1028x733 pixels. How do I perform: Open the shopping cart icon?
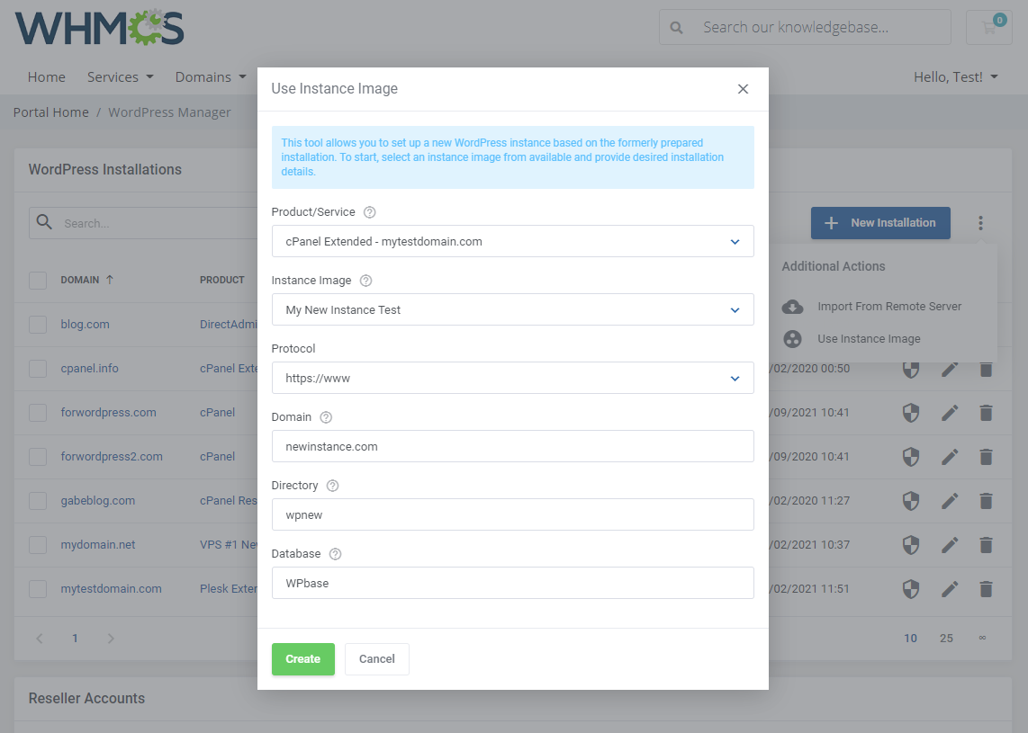click(x=988, y=28)
